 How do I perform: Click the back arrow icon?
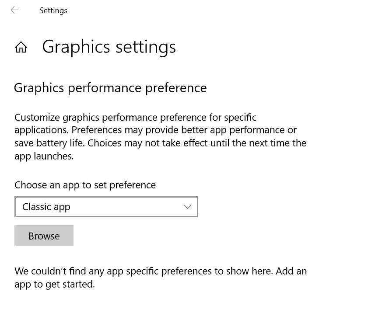coord(14,10)
